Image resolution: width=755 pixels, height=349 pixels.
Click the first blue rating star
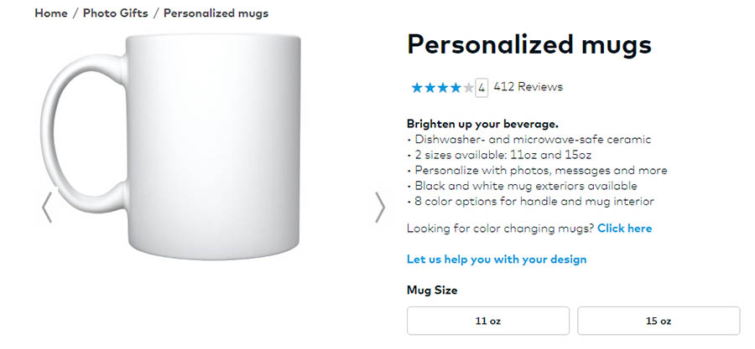click(416, 87)
